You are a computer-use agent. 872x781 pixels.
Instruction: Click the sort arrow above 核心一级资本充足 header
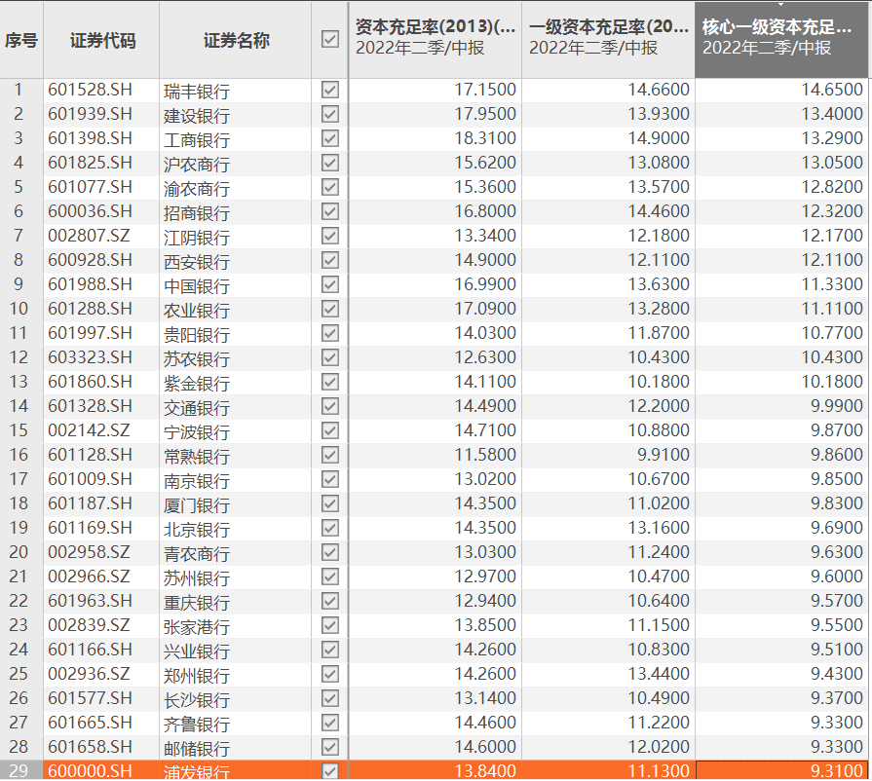tap(780, 5)
